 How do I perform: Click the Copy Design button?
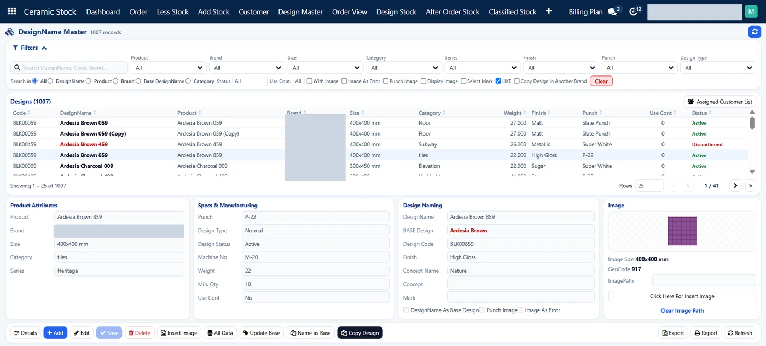360,333
